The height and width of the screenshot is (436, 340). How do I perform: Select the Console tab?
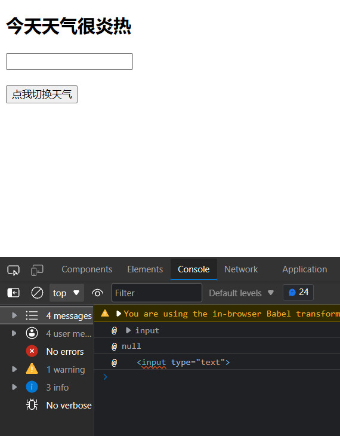coord(194,269)
